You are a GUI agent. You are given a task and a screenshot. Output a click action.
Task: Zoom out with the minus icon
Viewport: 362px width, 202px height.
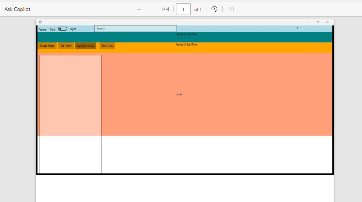click(139, 9)
